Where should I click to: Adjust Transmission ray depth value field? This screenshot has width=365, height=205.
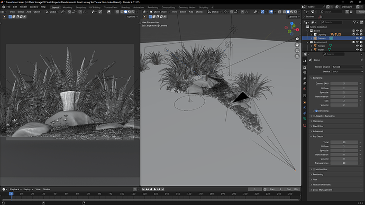point(344,155)
